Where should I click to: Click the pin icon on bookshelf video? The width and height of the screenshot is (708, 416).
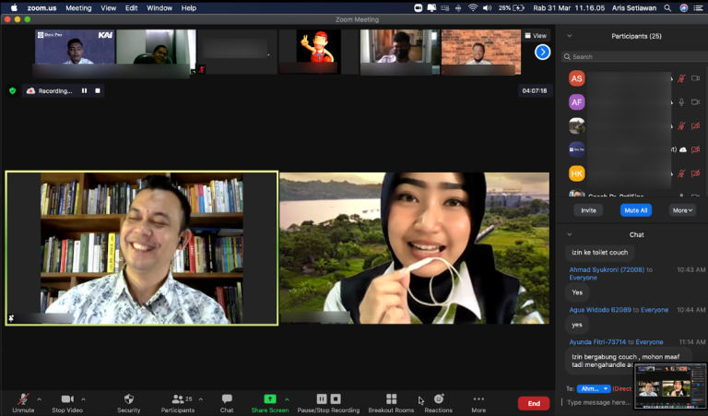[11, 318]
